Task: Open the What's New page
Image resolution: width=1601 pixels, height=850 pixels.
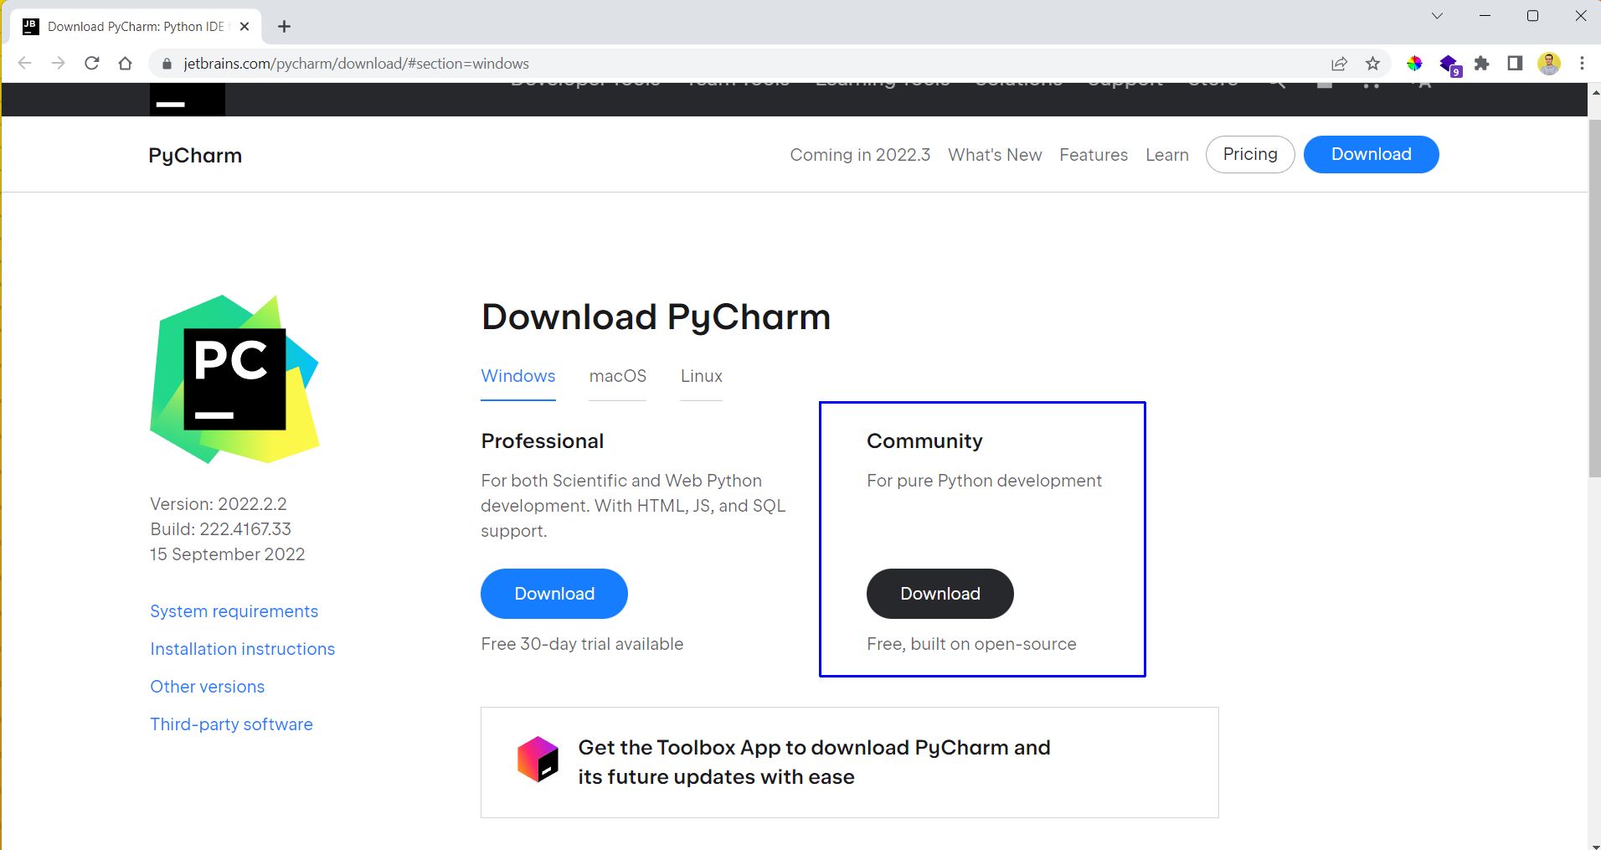Action: click(995, 155)
